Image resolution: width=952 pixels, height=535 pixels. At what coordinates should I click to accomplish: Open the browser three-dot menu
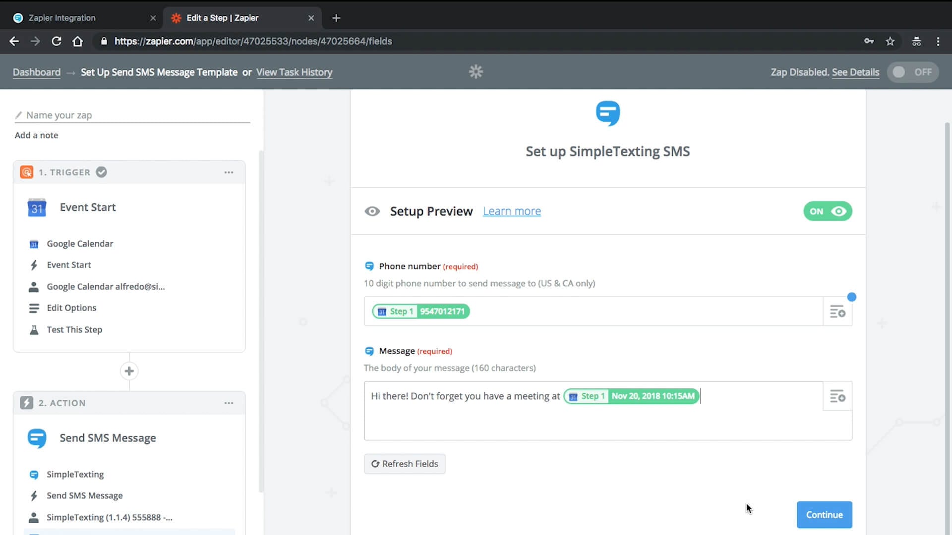(x=938, y=41)
